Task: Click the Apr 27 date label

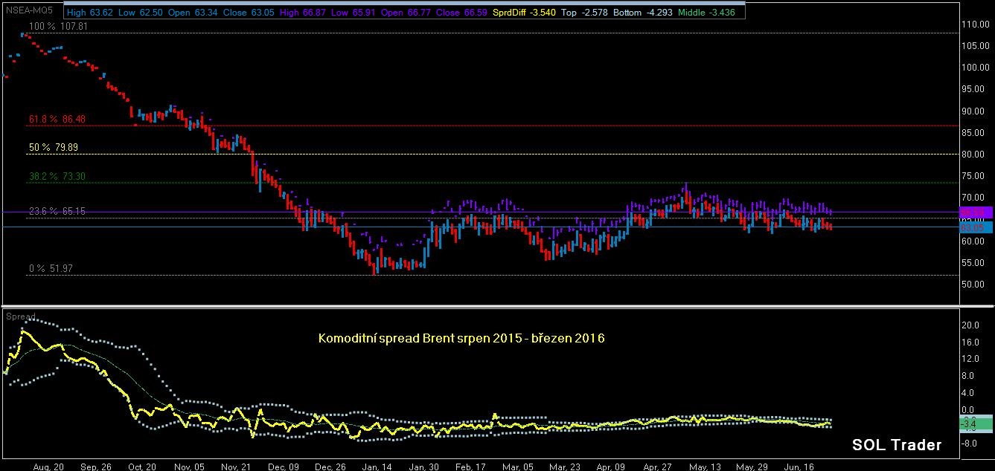Action: [x=659, y=467]
